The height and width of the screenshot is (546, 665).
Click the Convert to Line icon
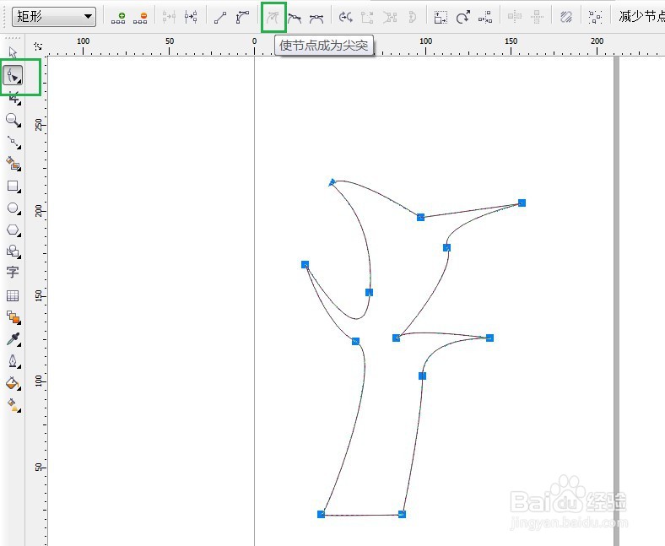(x=220, y=18)
